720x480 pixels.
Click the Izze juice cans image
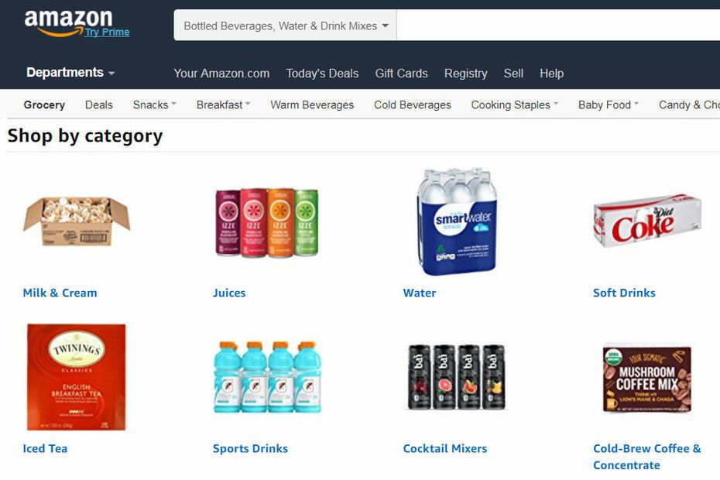coord(267,222)
